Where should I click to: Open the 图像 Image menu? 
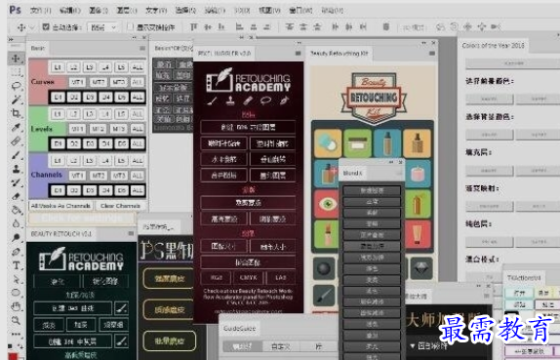point(98,11)
